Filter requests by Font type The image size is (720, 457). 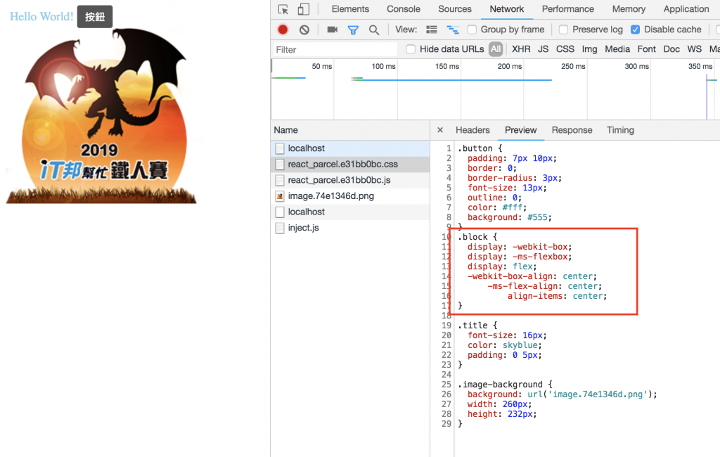[647, 49]
